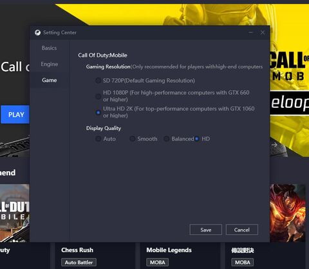309x269 pixels.
Task: Close the Setting Center dialog
Action: coord(263,32)
